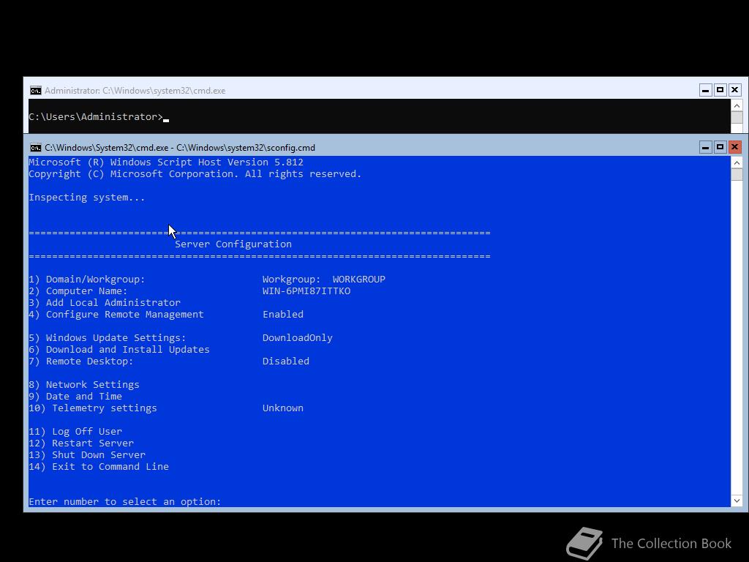Click the Microsoft Corporation copyright line
The width and height of the screenshot is (749, 562).
coord(195,174)
